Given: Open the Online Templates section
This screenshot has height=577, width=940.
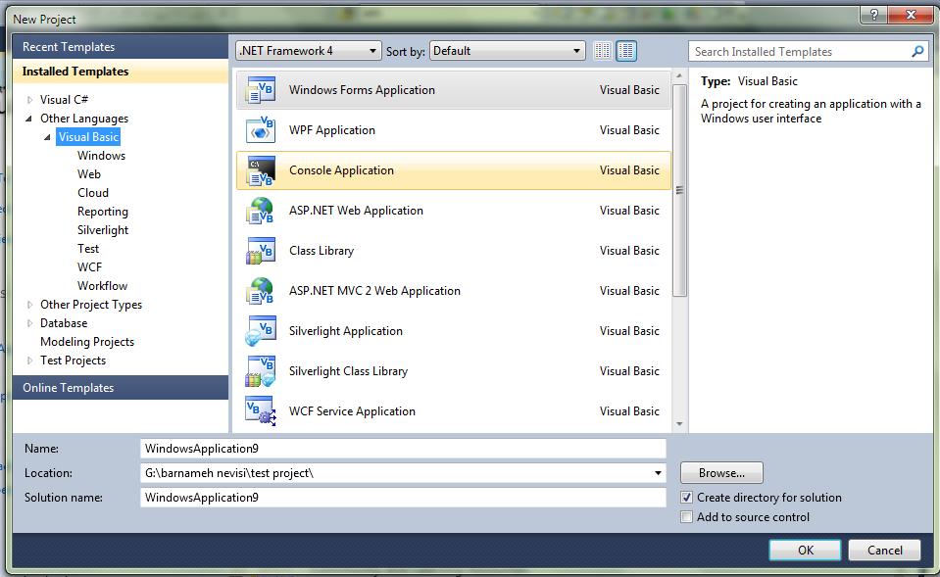Looking at the screenshot, I should pyautogui.click(x=120, y=388).
